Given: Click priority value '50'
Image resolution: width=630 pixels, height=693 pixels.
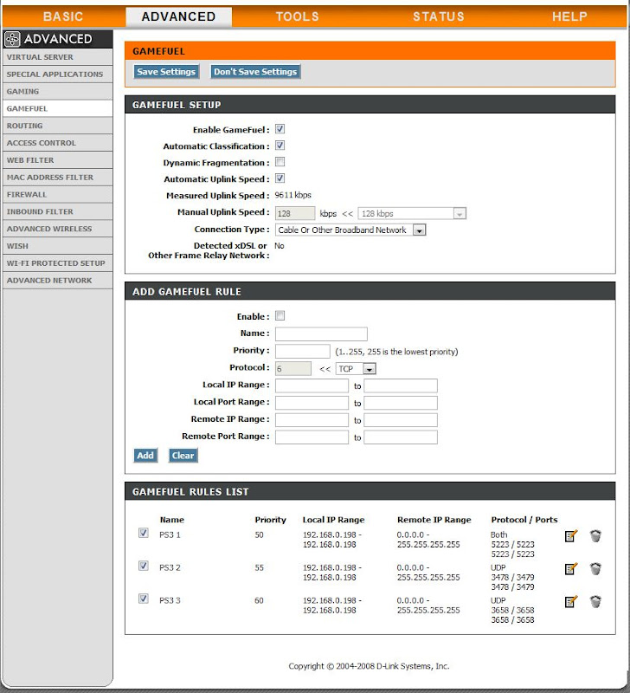Looking at the screenshot, I should coord(259,534).
